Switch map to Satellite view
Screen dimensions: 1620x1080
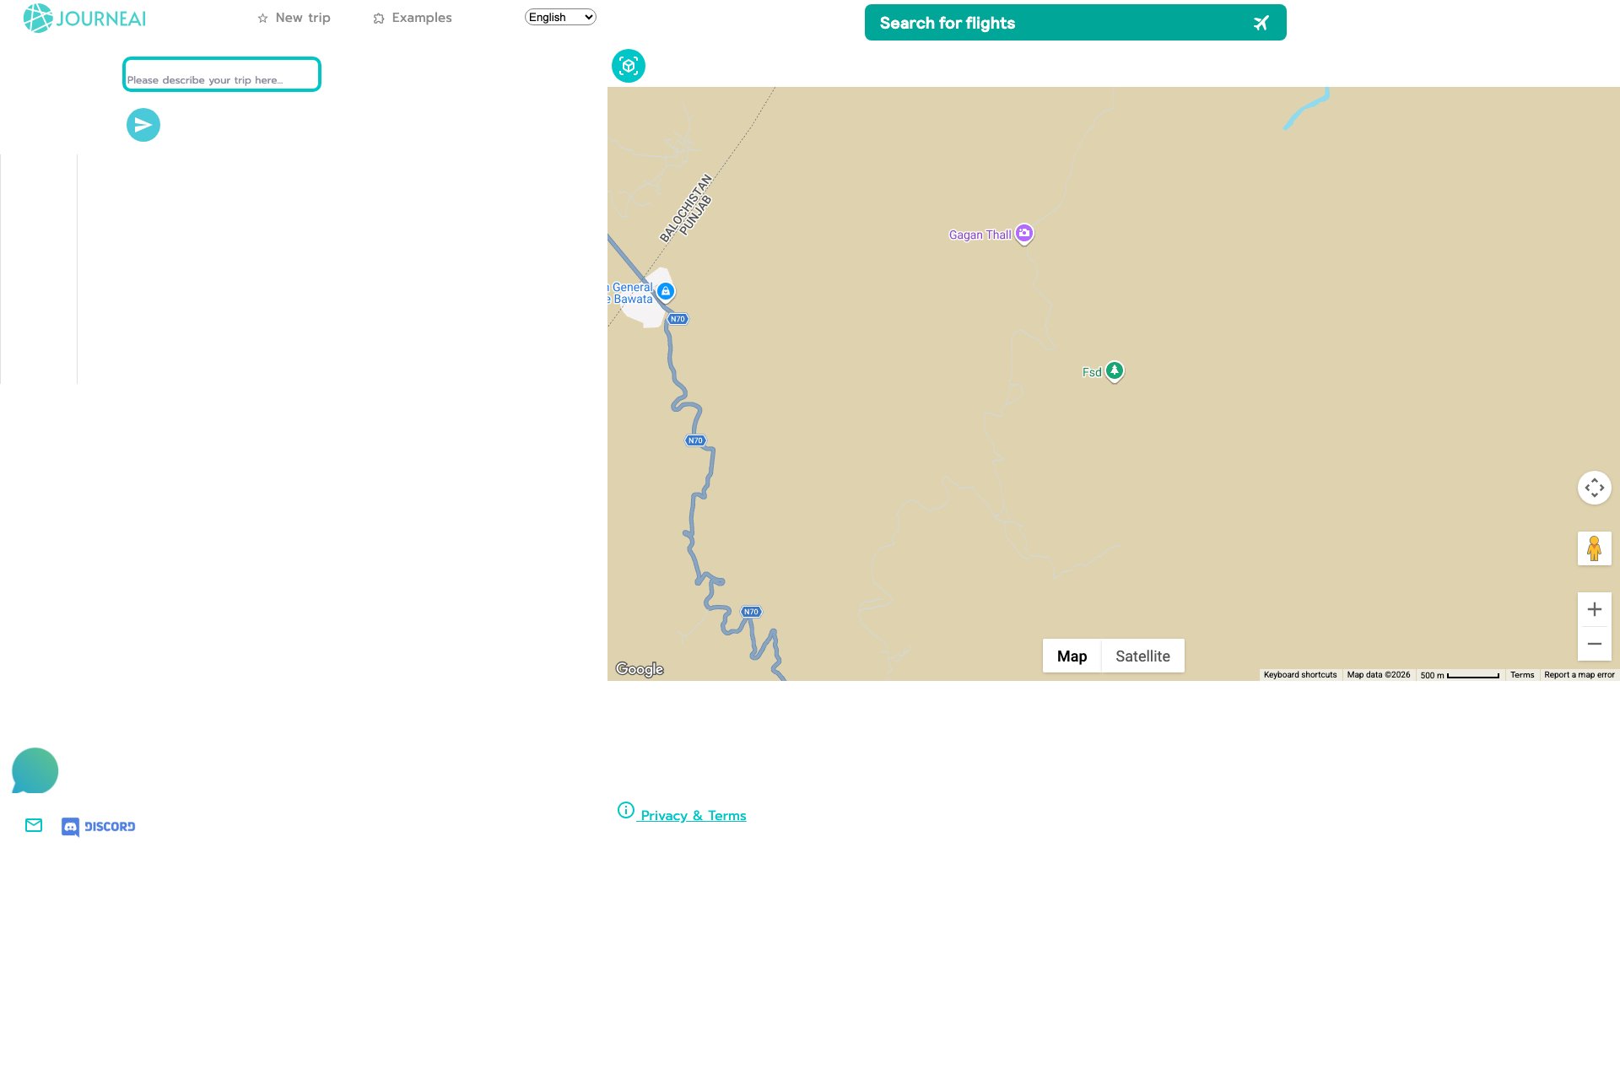click(1142, 656)
